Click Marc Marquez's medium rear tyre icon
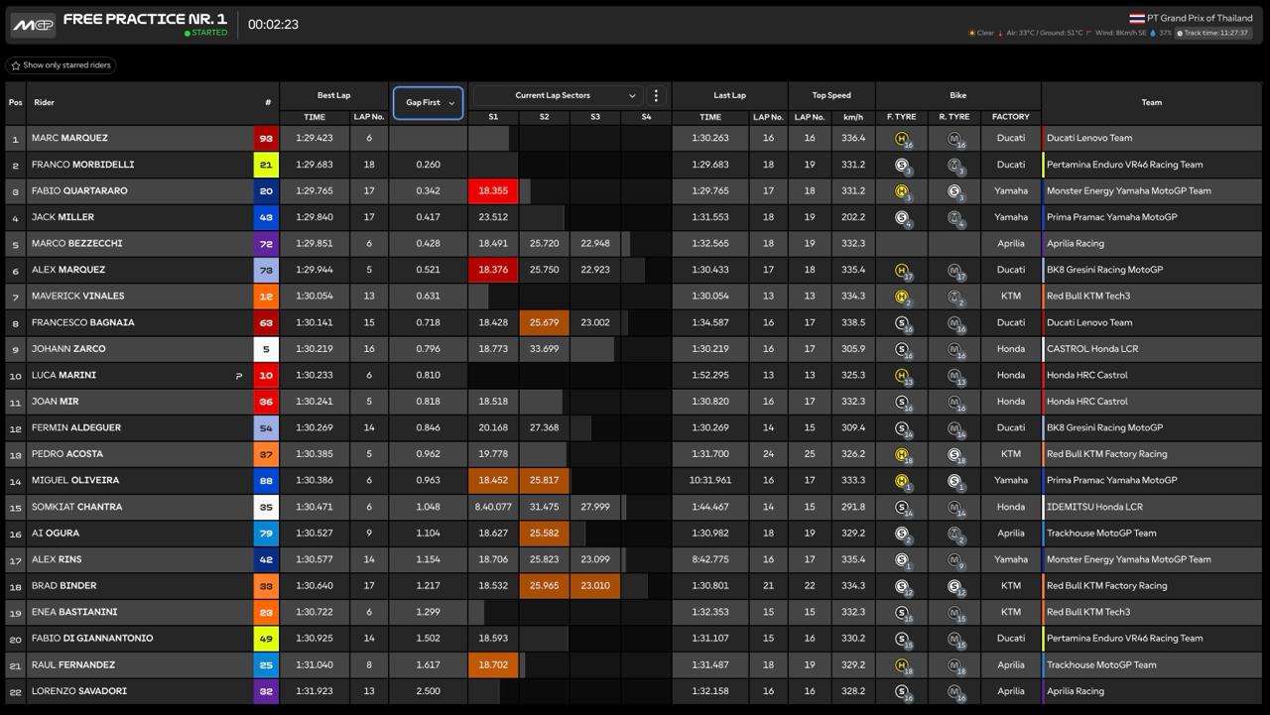 (x=954, y=139)
